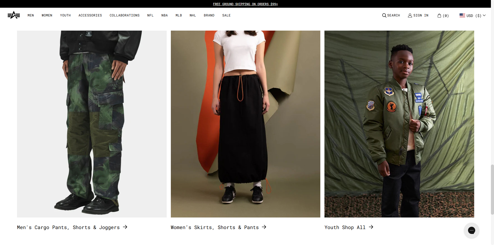Select the camo cargo pants image

click(x=92, y=124)
